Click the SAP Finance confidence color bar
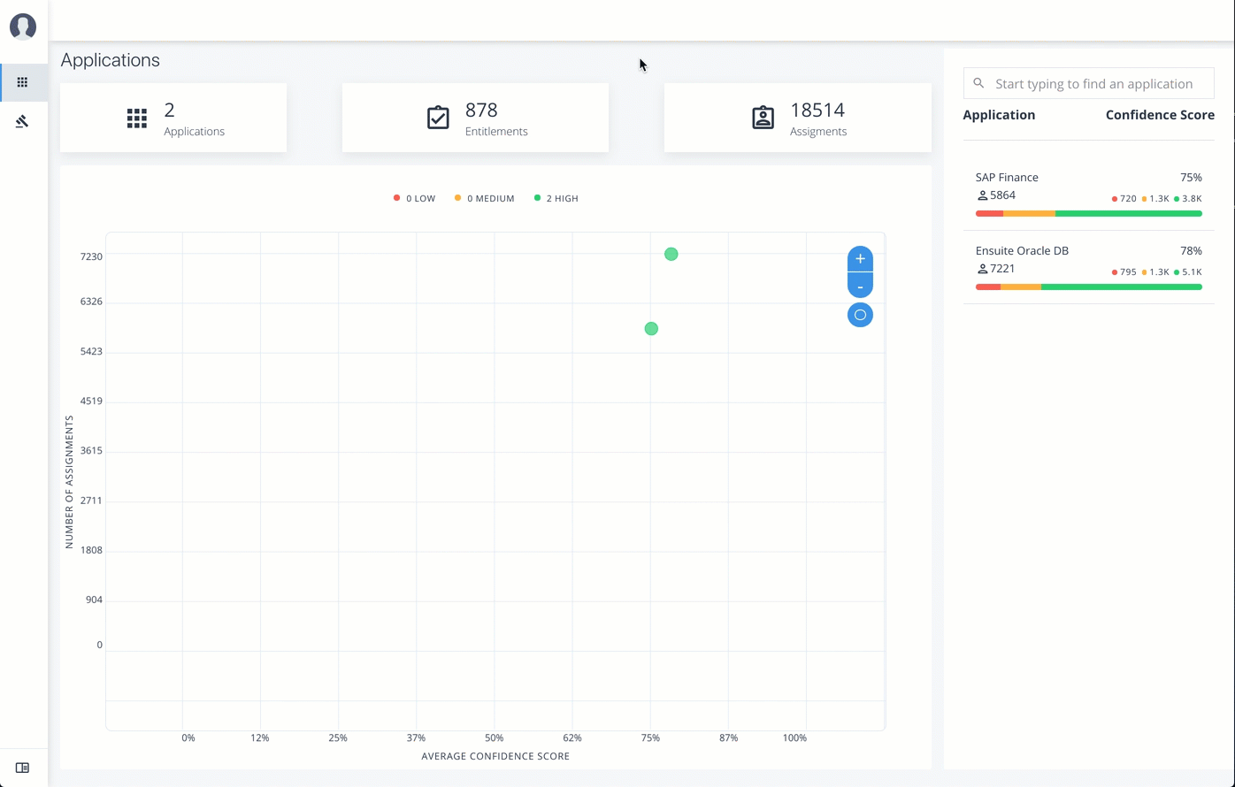Viewport: 1235px width, 787px height. [1088, 214]
